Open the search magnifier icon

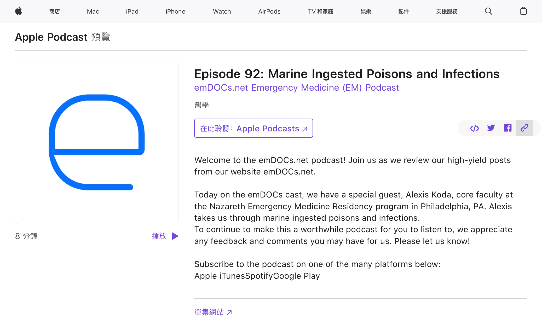pyautogui.click(x=488, y=11)
